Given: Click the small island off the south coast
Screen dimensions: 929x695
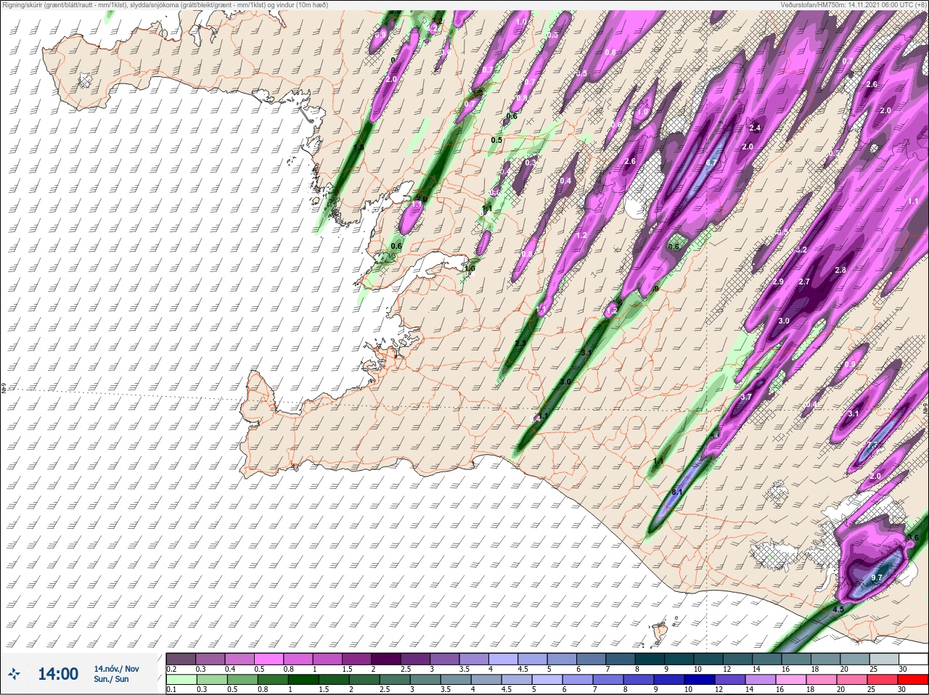Looking at the screenshot, I should 660,632.
